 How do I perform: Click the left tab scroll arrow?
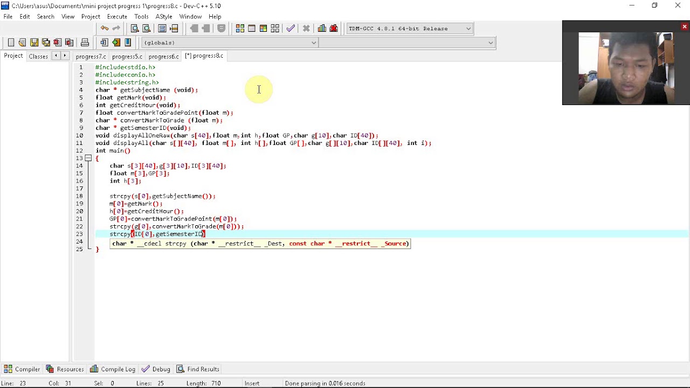pyautogui.click(x=56, y=56)
